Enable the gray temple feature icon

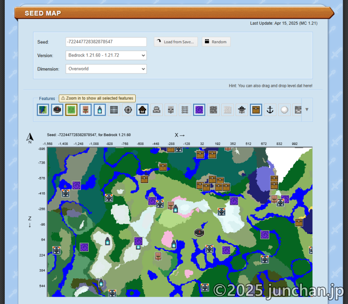pos(157,110)
